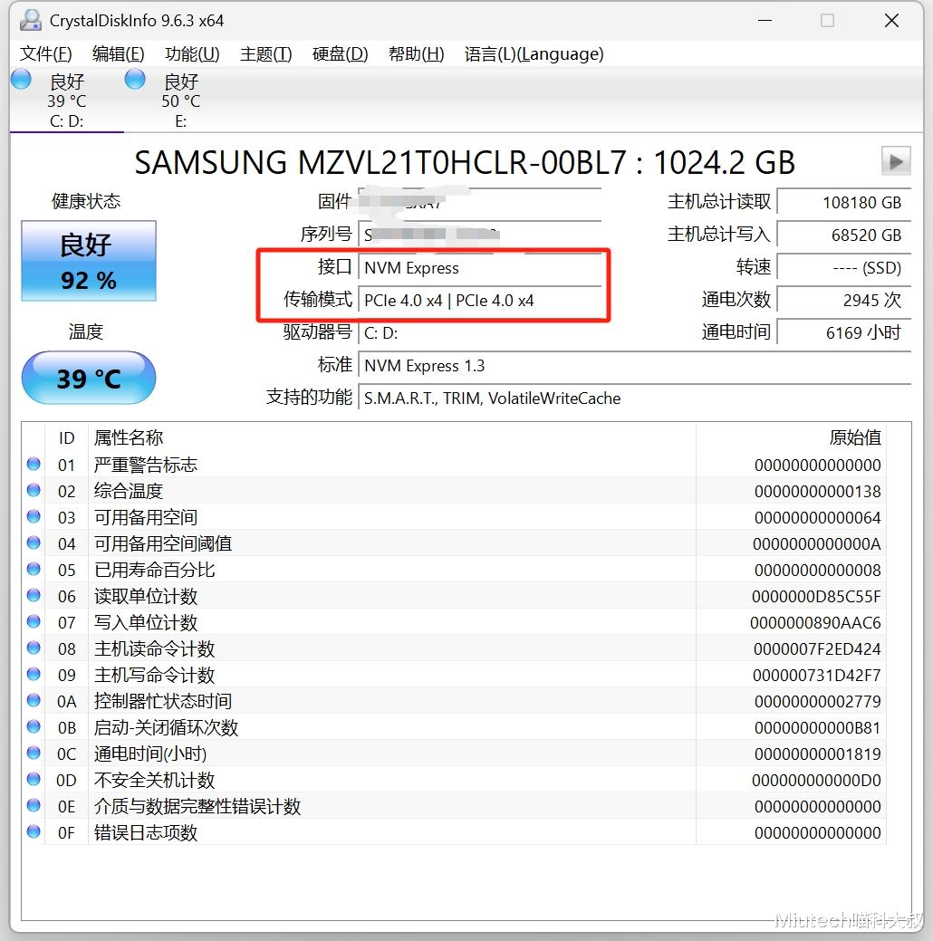Select the 控制器忙状态时间 attribute row

click(x=454, y=702)
